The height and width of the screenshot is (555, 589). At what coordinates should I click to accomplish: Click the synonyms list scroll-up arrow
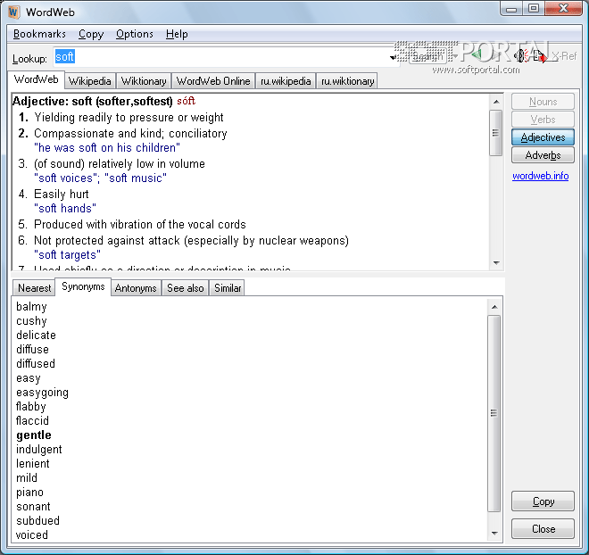click(494, 307)
